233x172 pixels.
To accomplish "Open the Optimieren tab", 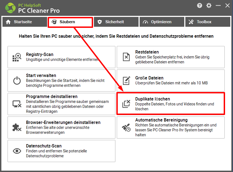I will [162, 22].
